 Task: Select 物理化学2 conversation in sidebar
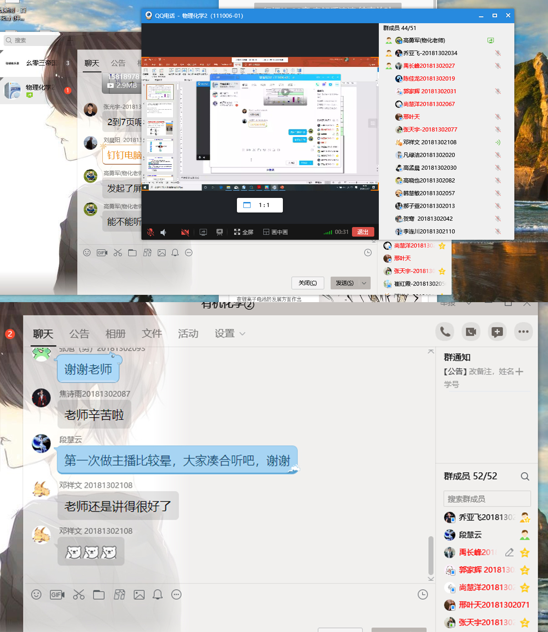pos(38,90)
